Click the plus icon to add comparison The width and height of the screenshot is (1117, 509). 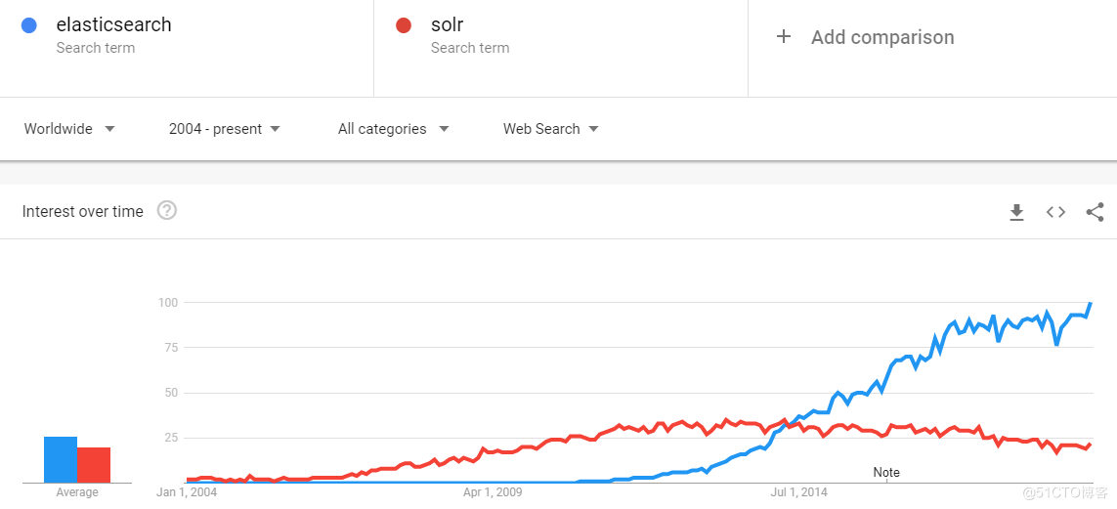click(x=784, y=37)
